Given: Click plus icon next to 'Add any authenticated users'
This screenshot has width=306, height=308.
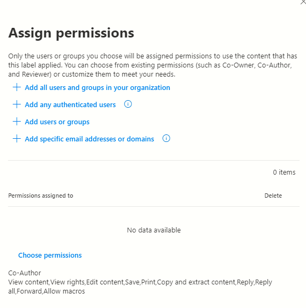Looking at the screenshot, I should tap(17, 104).
